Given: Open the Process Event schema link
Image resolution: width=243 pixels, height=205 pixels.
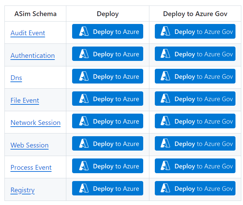Looking at the screenshot, I should pyautogui.click(x=31, y=167).
